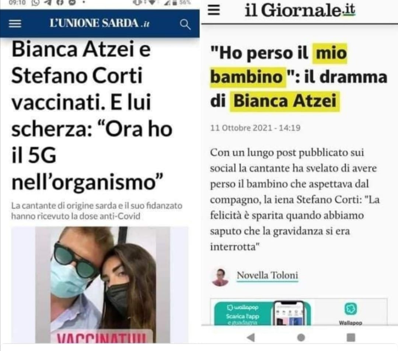398x351 pixels.
Task: Open author Novella Toloni link
Action: pos(267,275)
